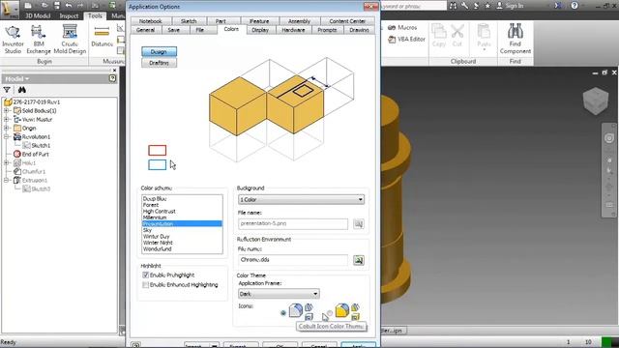
Task: Select Deep Blue color scheme
Action: (x=155, y=199)
